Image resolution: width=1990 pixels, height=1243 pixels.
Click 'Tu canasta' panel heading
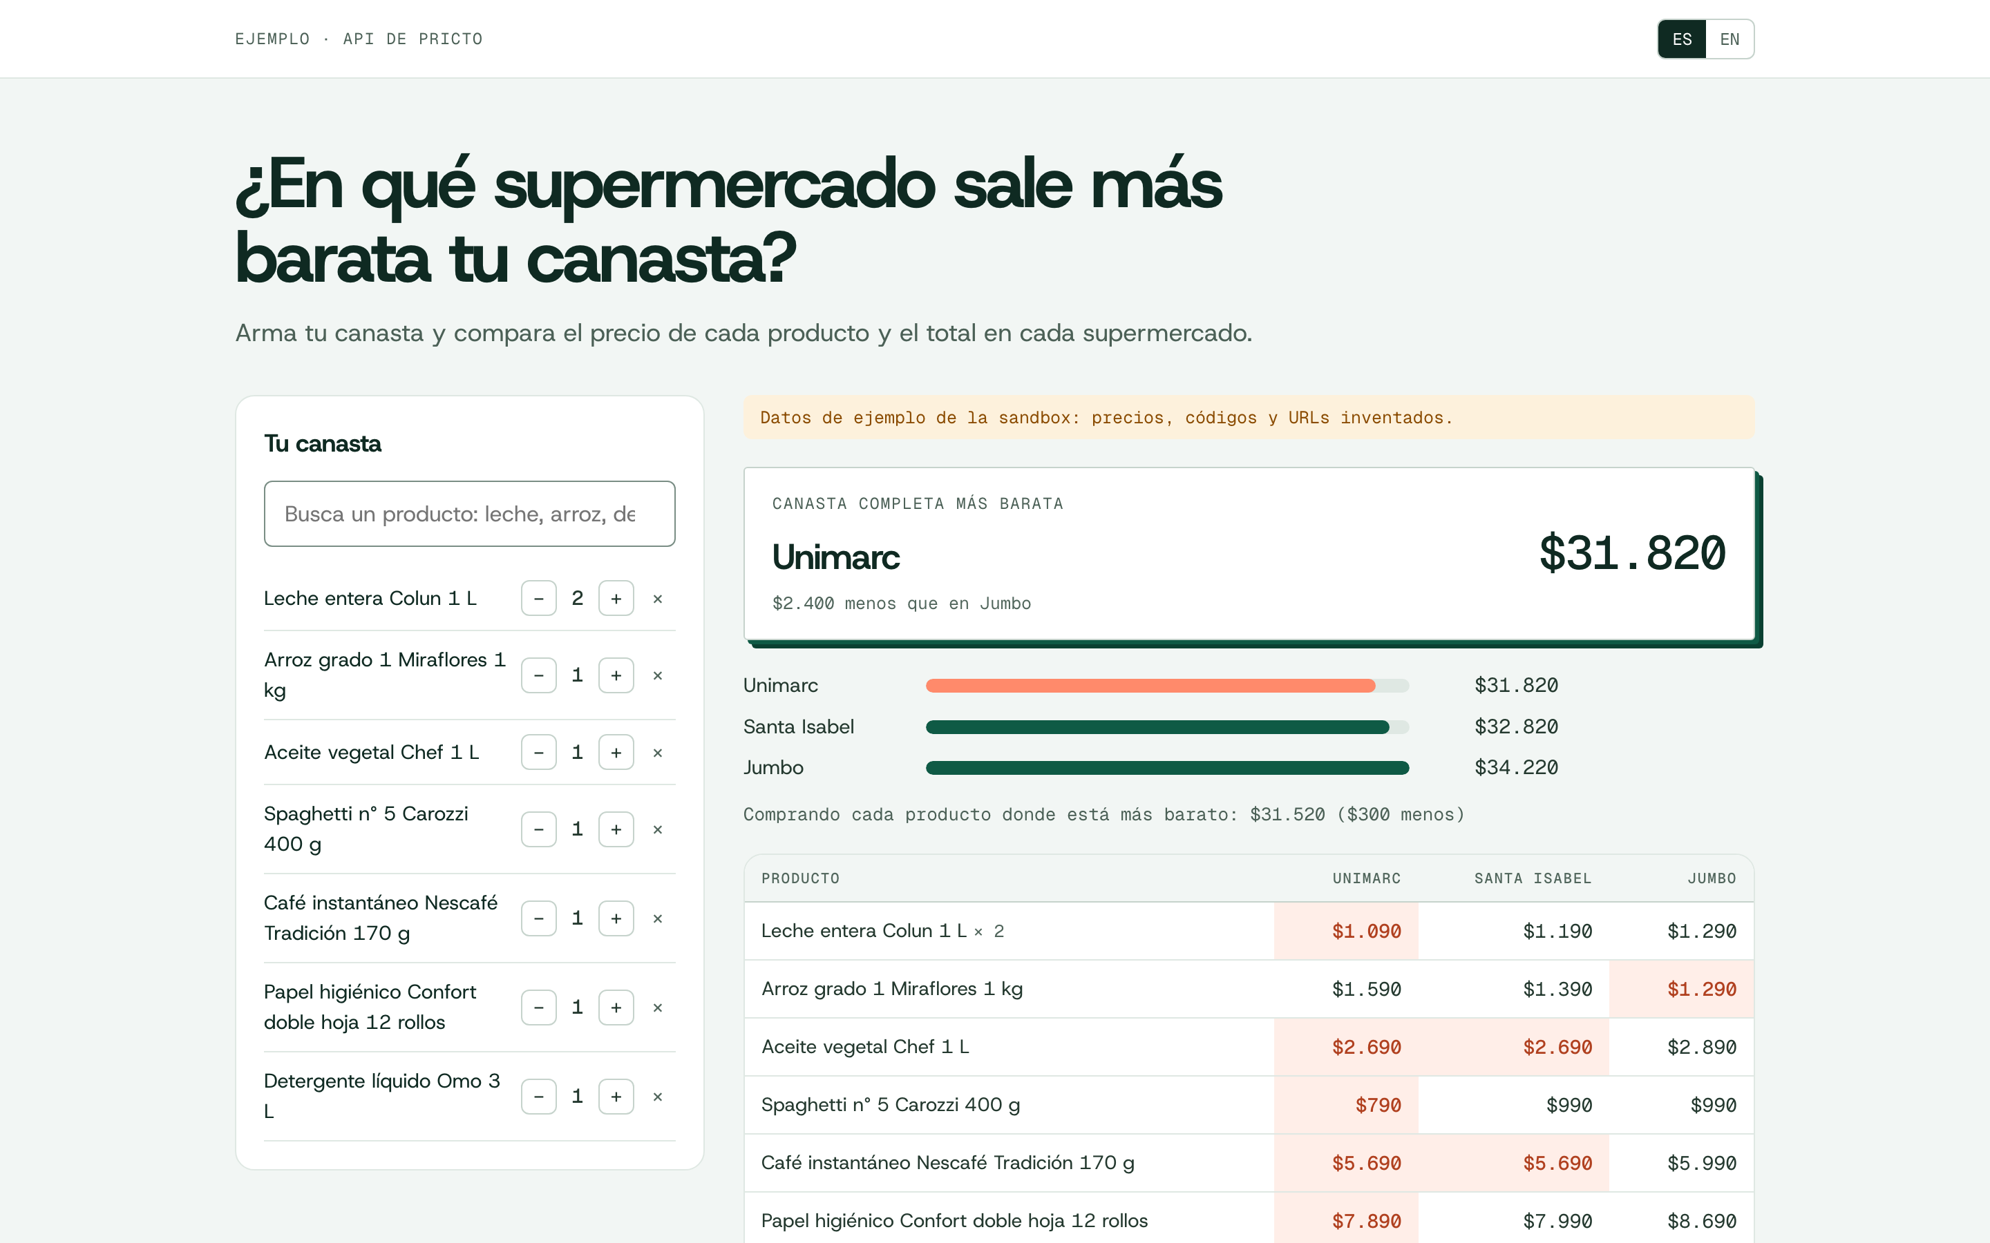pyautogui.click(x=323, y=444)
